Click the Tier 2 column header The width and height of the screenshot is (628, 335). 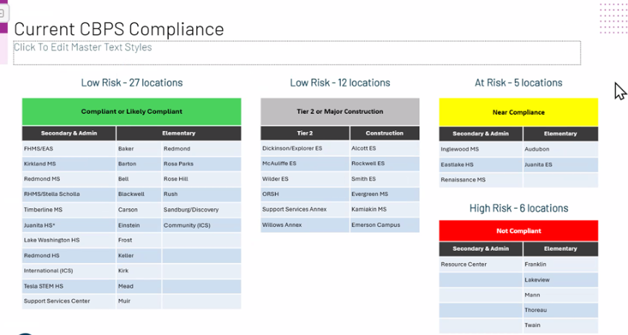point(305,133)
